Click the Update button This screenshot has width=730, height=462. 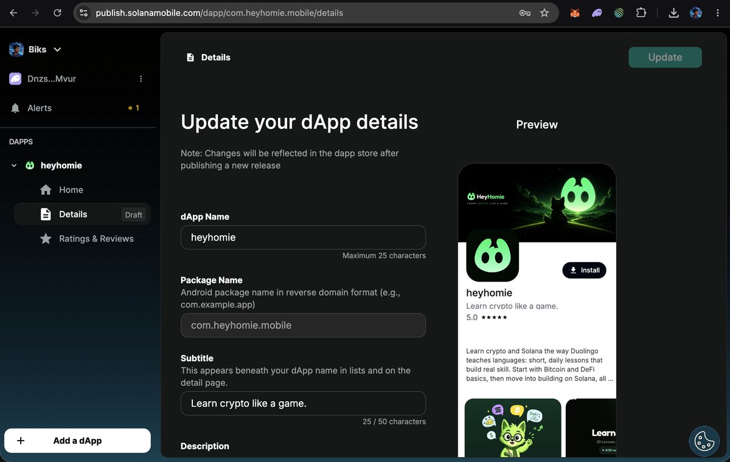pyautogui.click(x=665, y=57)
